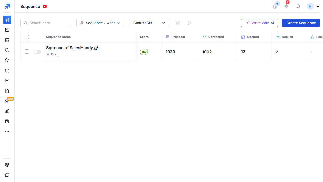Open the Unified Inbox tray icon
323x182 pixels.
point(7,40)
